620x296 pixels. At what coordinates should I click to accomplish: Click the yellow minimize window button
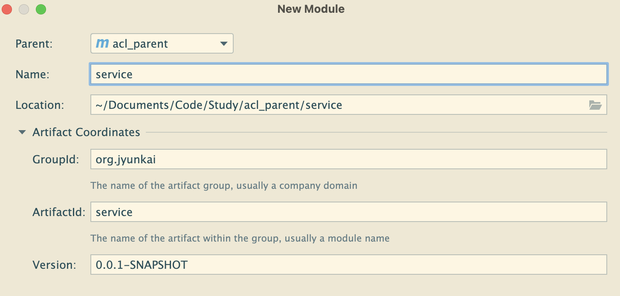[x=24, y=9]
